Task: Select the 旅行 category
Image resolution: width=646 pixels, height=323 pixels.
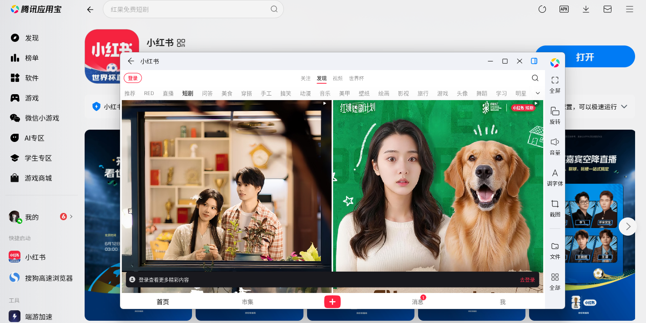Action: click(x=423, y=93)
